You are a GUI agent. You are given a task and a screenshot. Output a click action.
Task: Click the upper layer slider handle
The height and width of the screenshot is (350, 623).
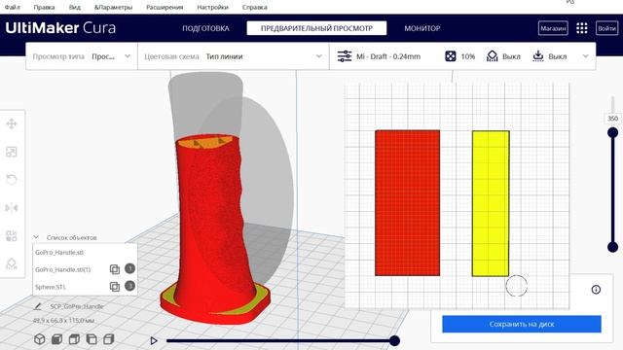(x=612, y=132)
